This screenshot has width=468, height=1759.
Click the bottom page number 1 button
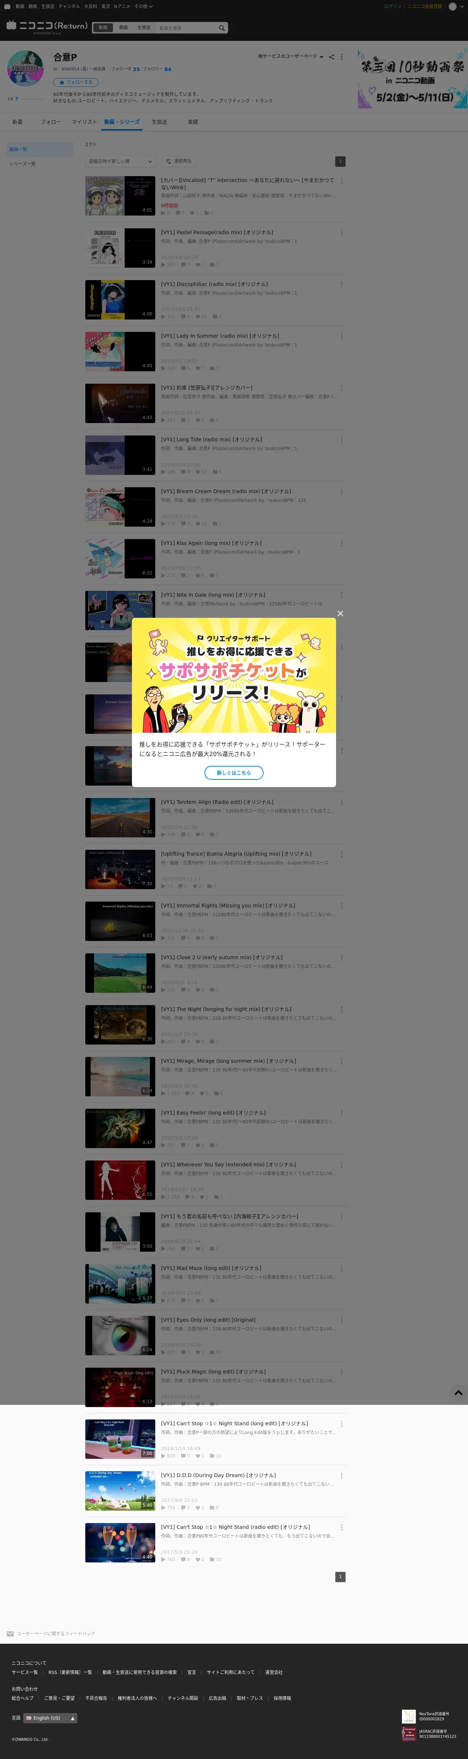tap(340, 1577)
